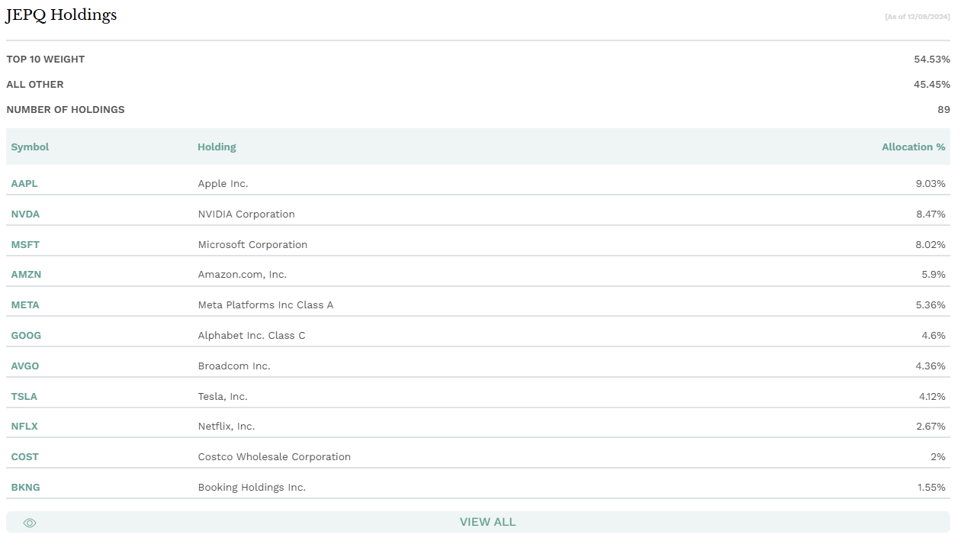Click NVIDIA's 8.47% allocation value
This screenshot has height=538, width=964.
[x=930, y=214]
